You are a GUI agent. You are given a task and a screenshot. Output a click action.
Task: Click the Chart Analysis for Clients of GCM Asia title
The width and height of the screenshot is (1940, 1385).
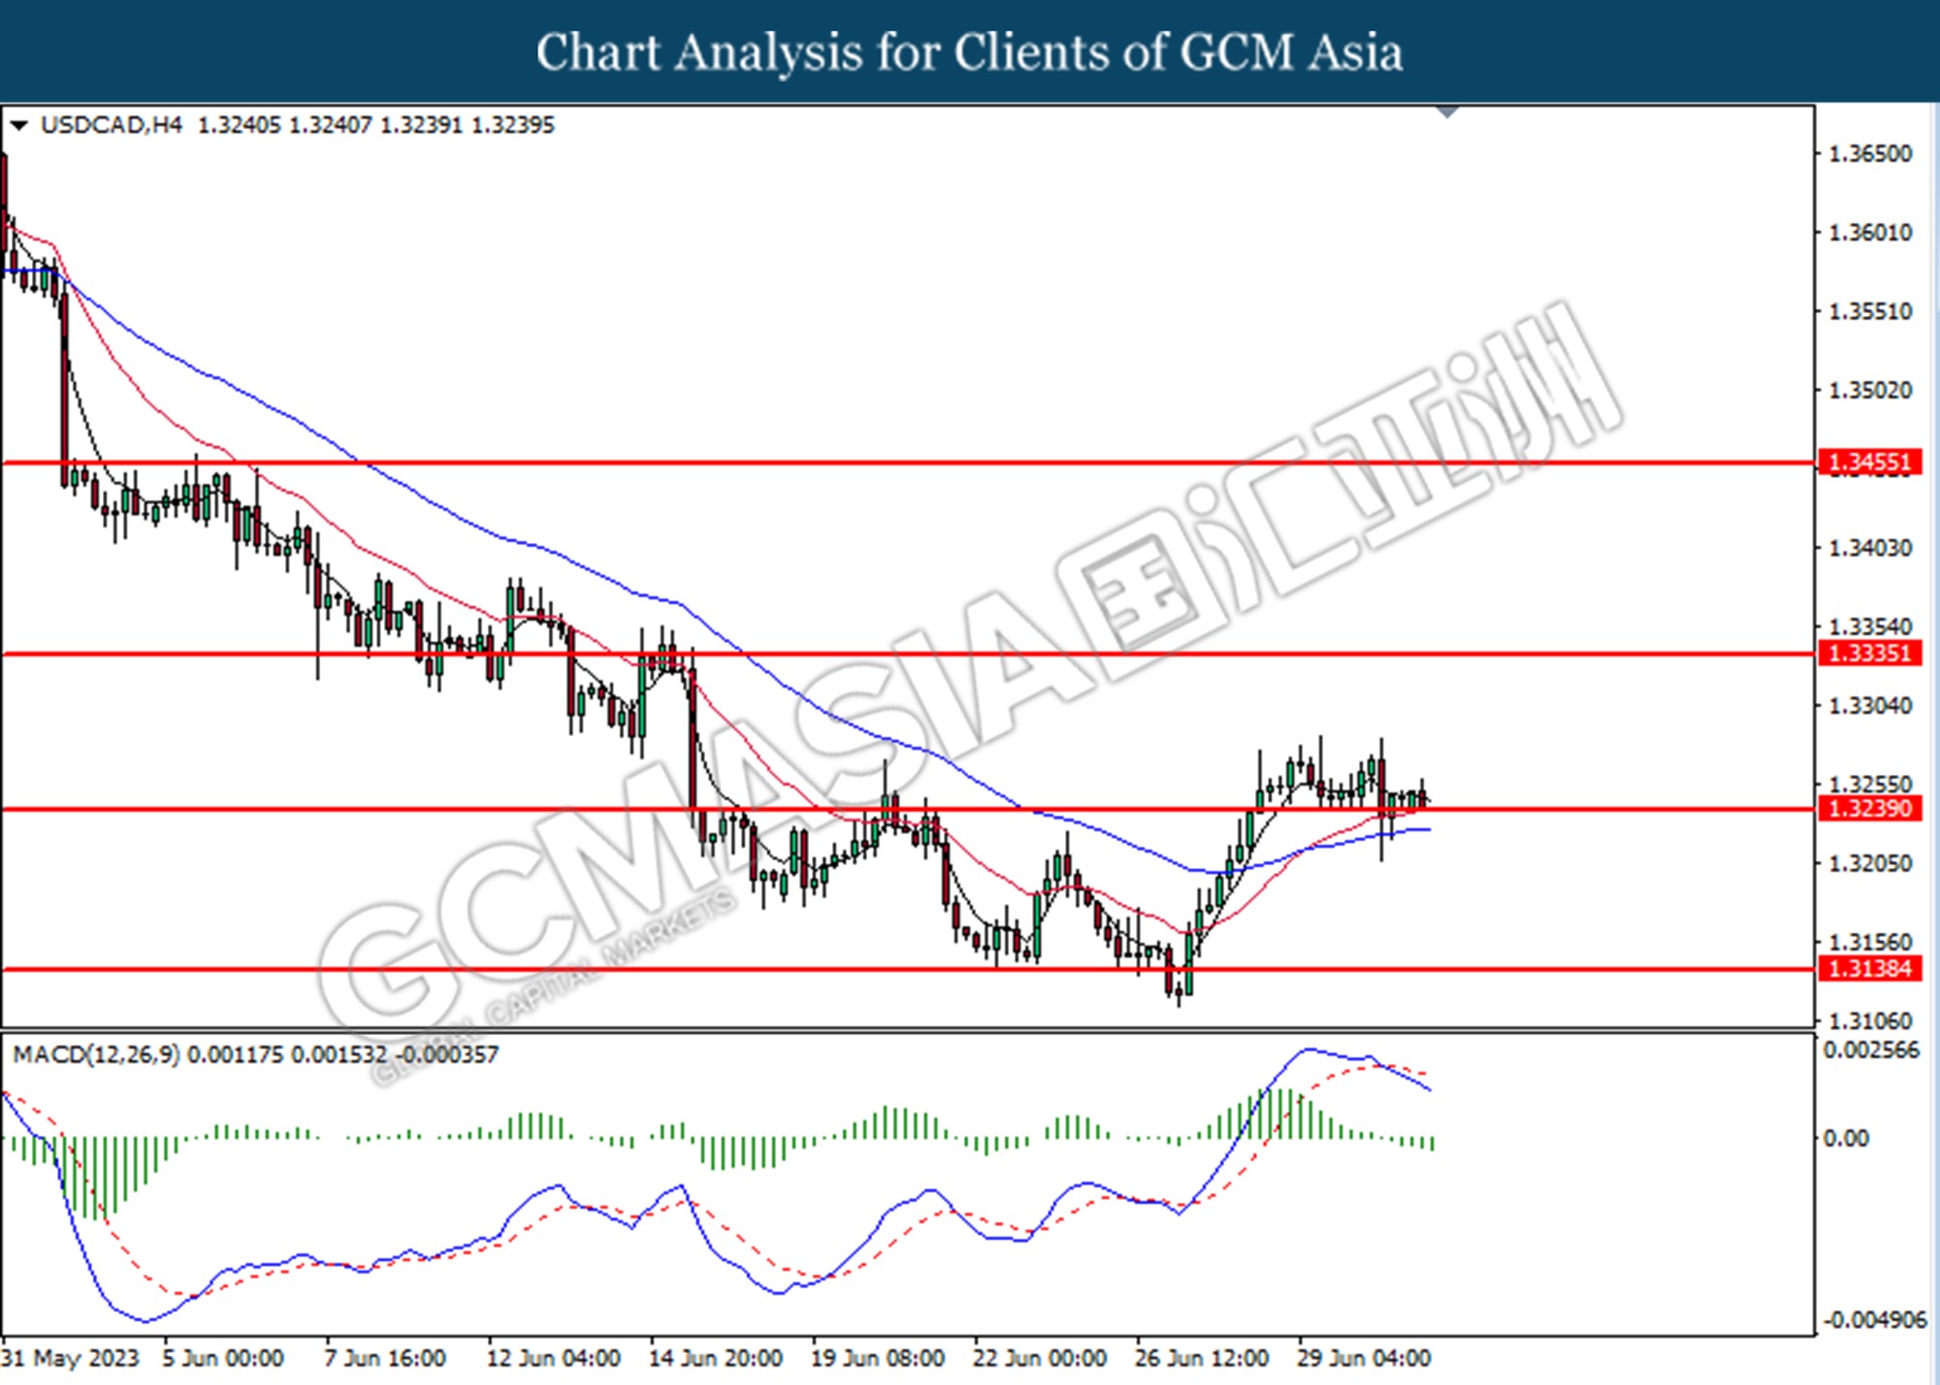click(969, 52)
